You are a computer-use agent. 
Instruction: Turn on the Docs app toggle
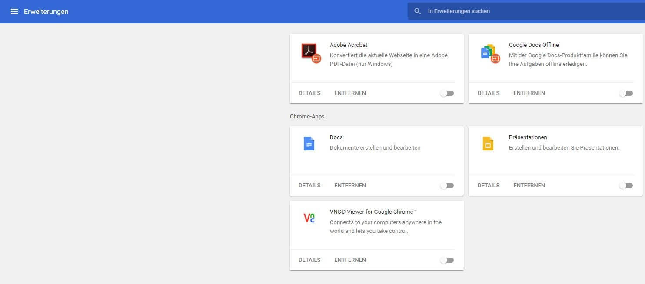point(447,186)
